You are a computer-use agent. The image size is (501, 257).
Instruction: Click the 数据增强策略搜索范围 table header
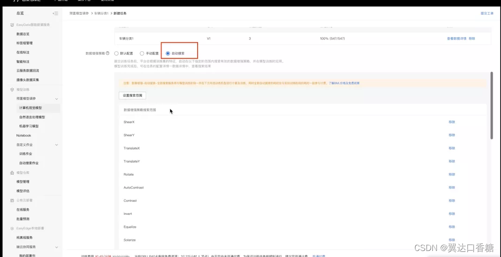click(x=140, y=110)
